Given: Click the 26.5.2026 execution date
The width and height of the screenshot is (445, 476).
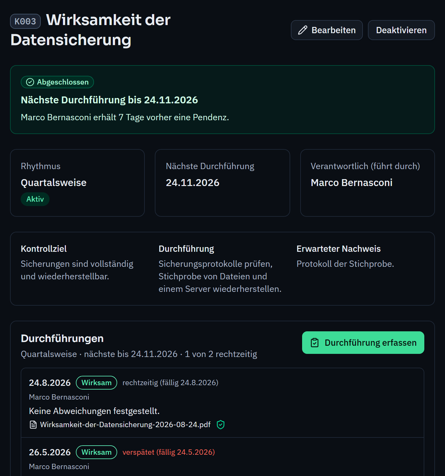Looking at the screenshot, I should pyautogui.click(x=50, y=452).
